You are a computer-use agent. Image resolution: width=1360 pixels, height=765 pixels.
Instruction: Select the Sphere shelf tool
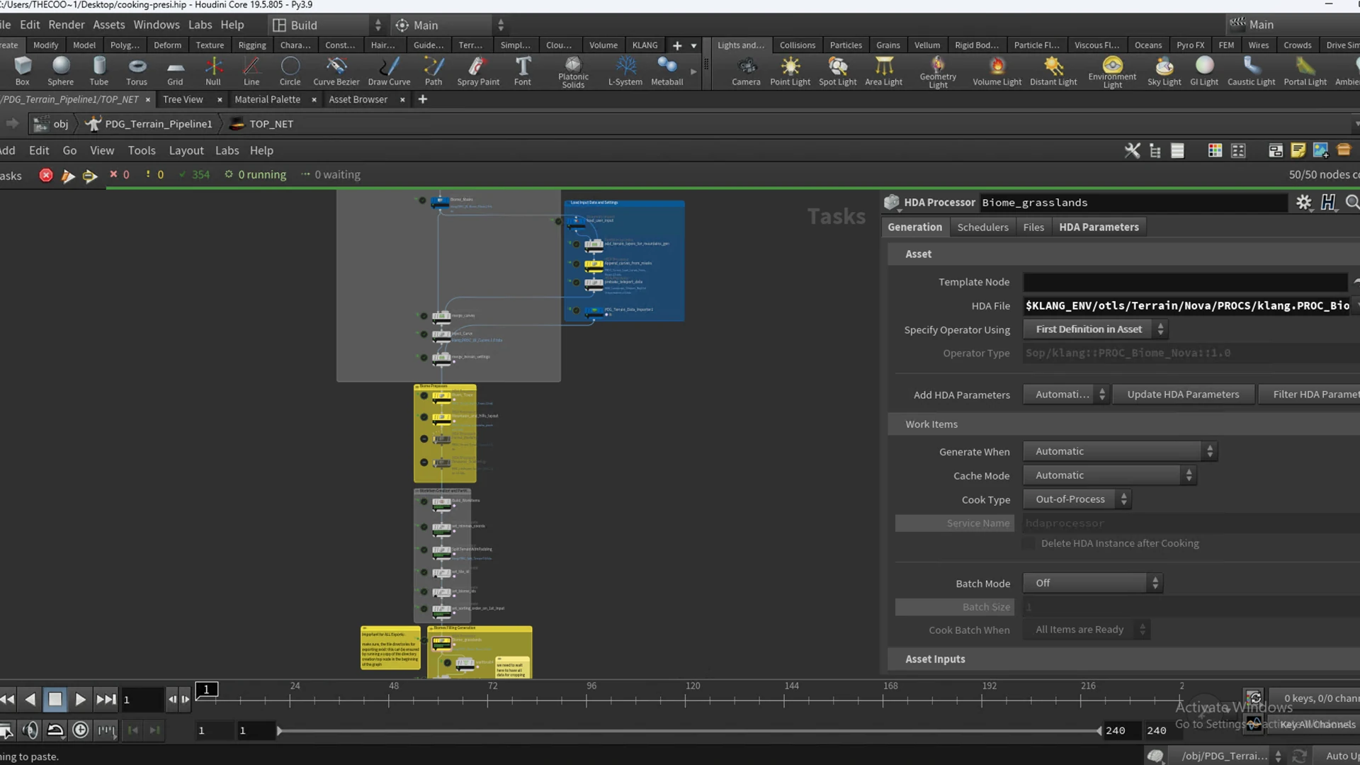pyautogui.click(x=60, y=72)
